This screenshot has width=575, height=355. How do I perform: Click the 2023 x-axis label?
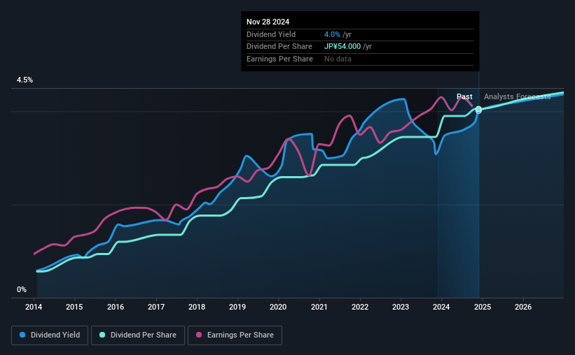click(401, 307)
